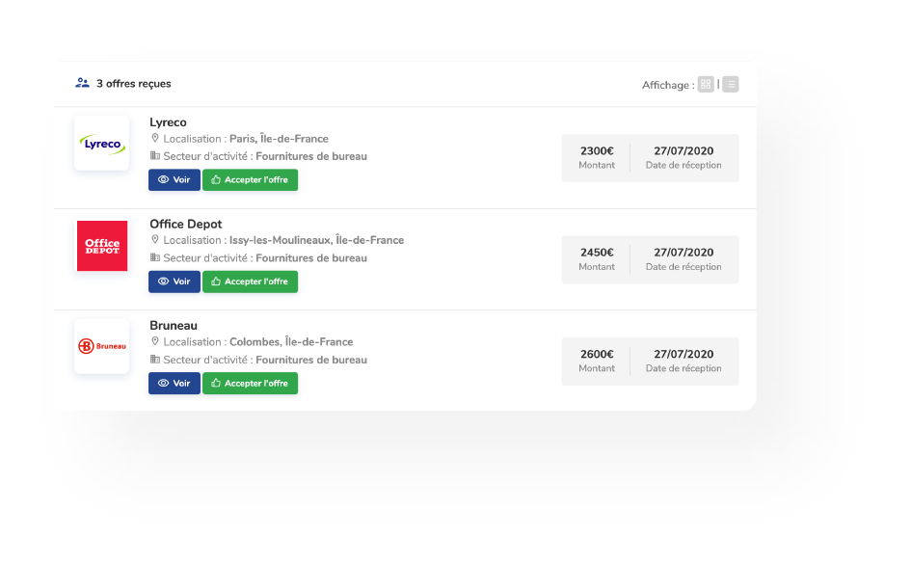Click the location pin icon for Lyreco
The image size is (911, 563).
[x=155, y=139]
